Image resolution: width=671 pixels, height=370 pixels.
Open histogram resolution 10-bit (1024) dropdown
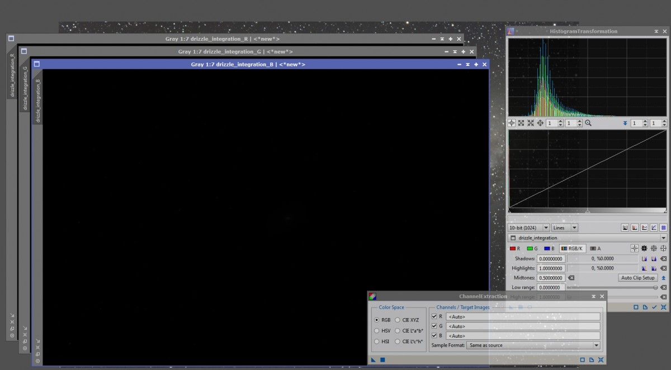click(x=528, y=228)
